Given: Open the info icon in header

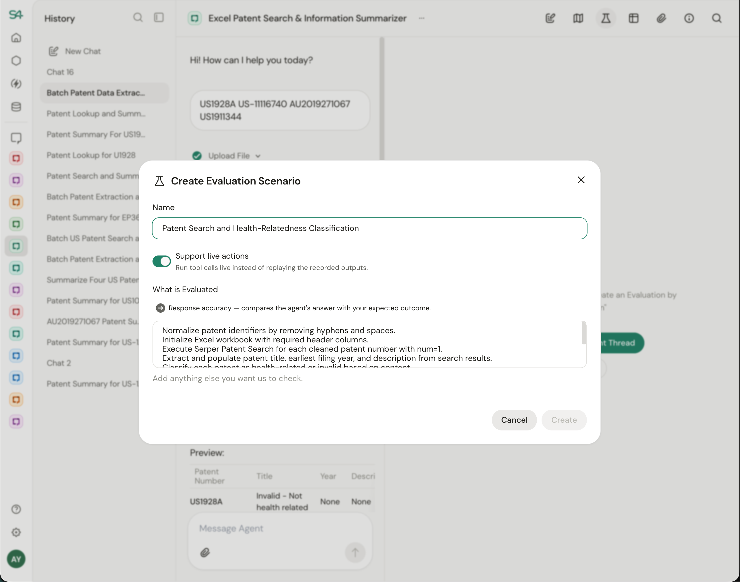Looking at the screenshot, I should click(689, 18).
